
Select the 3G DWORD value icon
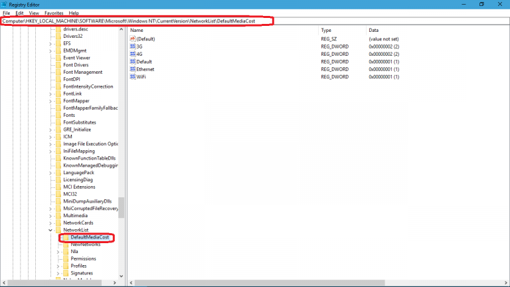[x=131, y=47]
